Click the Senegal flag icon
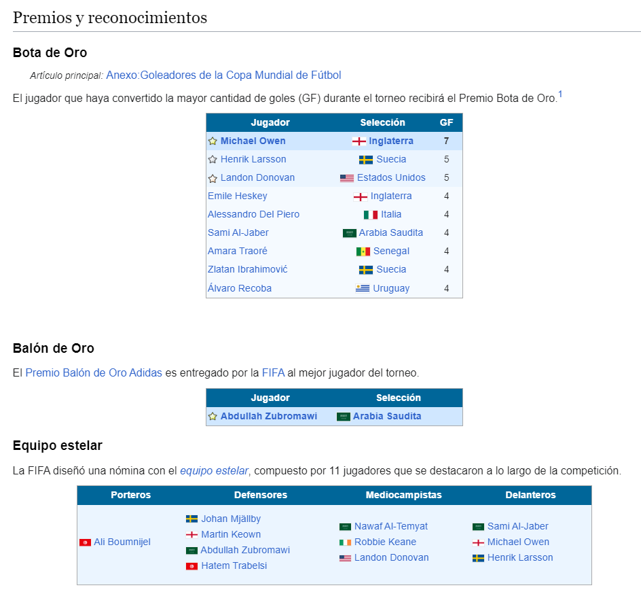This screenshot has width=641, height=592. pos(363,251)
